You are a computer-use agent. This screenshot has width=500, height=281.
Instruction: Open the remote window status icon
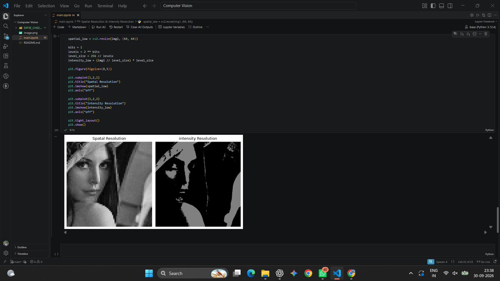[x=5, y=262]
